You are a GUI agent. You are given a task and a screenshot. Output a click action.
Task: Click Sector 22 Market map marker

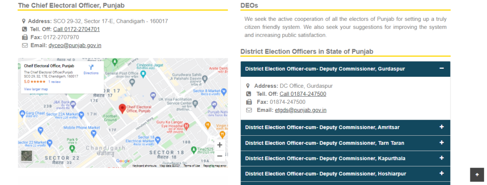click(x=49, y=143)
